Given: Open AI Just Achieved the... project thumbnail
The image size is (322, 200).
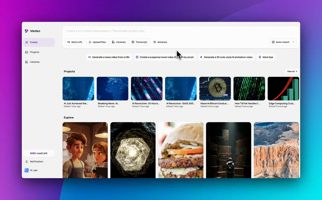Looking at the screenshot, I should [78, 88].
